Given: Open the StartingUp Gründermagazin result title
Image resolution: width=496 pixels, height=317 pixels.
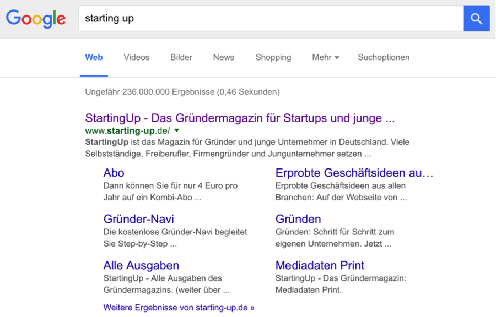Looking at the screenshot, I should coord(240,118).
